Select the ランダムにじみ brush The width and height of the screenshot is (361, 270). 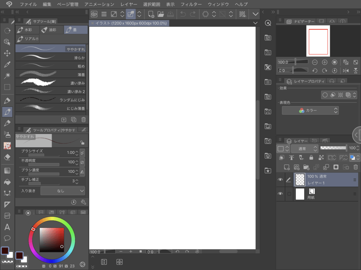tap(51, 99)
